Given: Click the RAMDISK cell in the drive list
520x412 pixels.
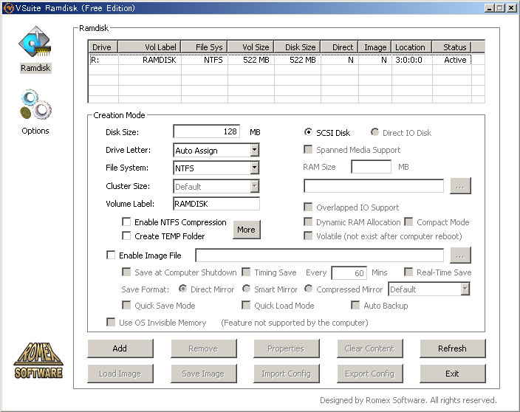Looking at the screenshot, I should (x=160, y=60).
